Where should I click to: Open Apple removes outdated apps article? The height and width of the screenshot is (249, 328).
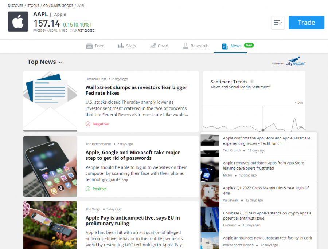[263, 165]
